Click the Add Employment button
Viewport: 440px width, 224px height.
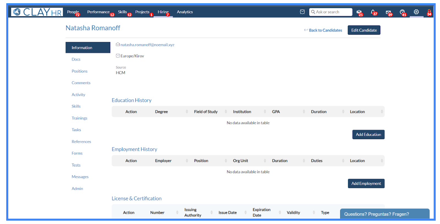pos(366,183)
